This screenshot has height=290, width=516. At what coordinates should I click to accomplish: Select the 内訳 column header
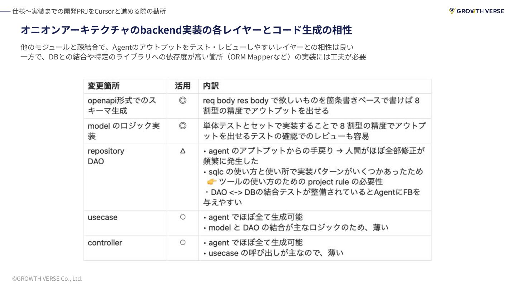coord(211,86)
